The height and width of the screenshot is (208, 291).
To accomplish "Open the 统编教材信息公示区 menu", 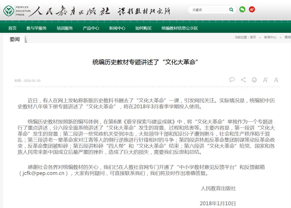I will 180,28.
